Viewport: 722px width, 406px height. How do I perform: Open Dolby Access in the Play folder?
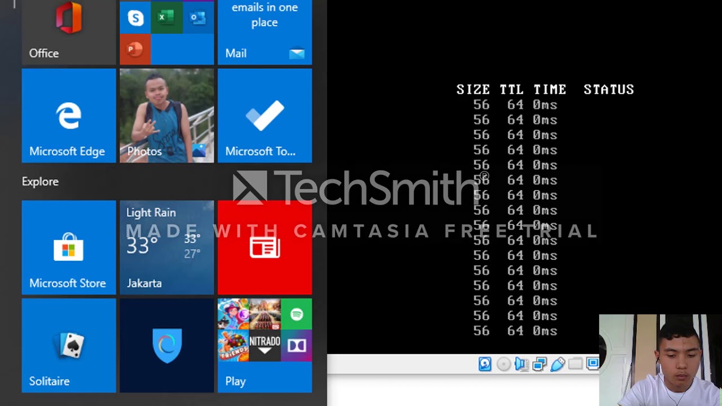pos(297,346)
